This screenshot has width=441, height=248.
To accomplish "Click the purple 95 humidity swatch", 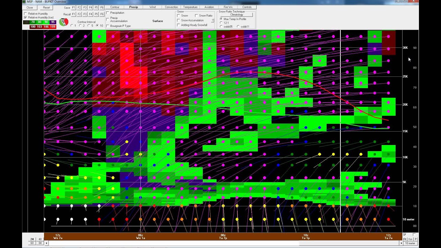I will pyautogui.click(x=53, y=22).
